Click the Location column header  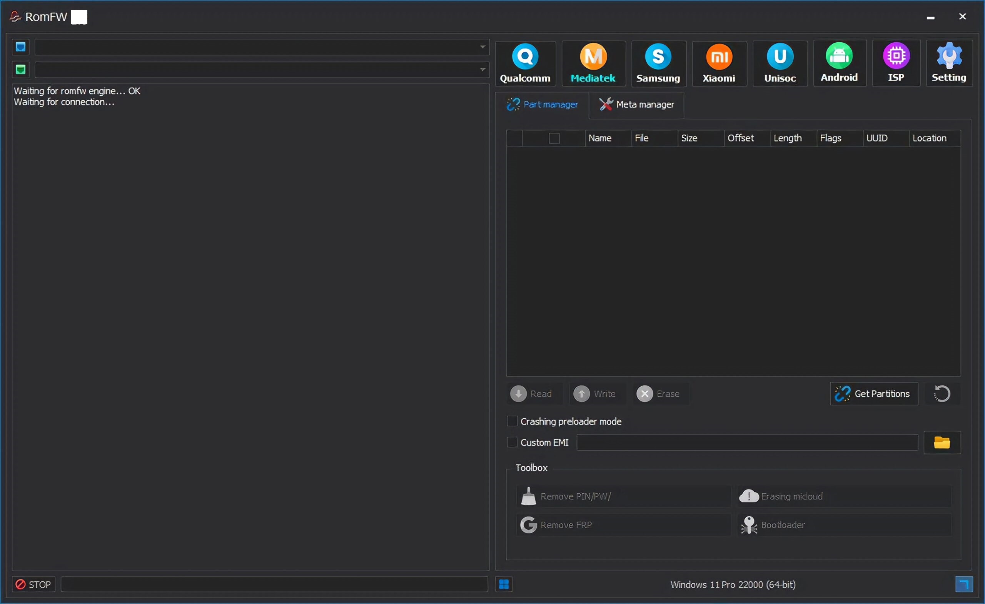pyautogui.click(x=935, y=138)
